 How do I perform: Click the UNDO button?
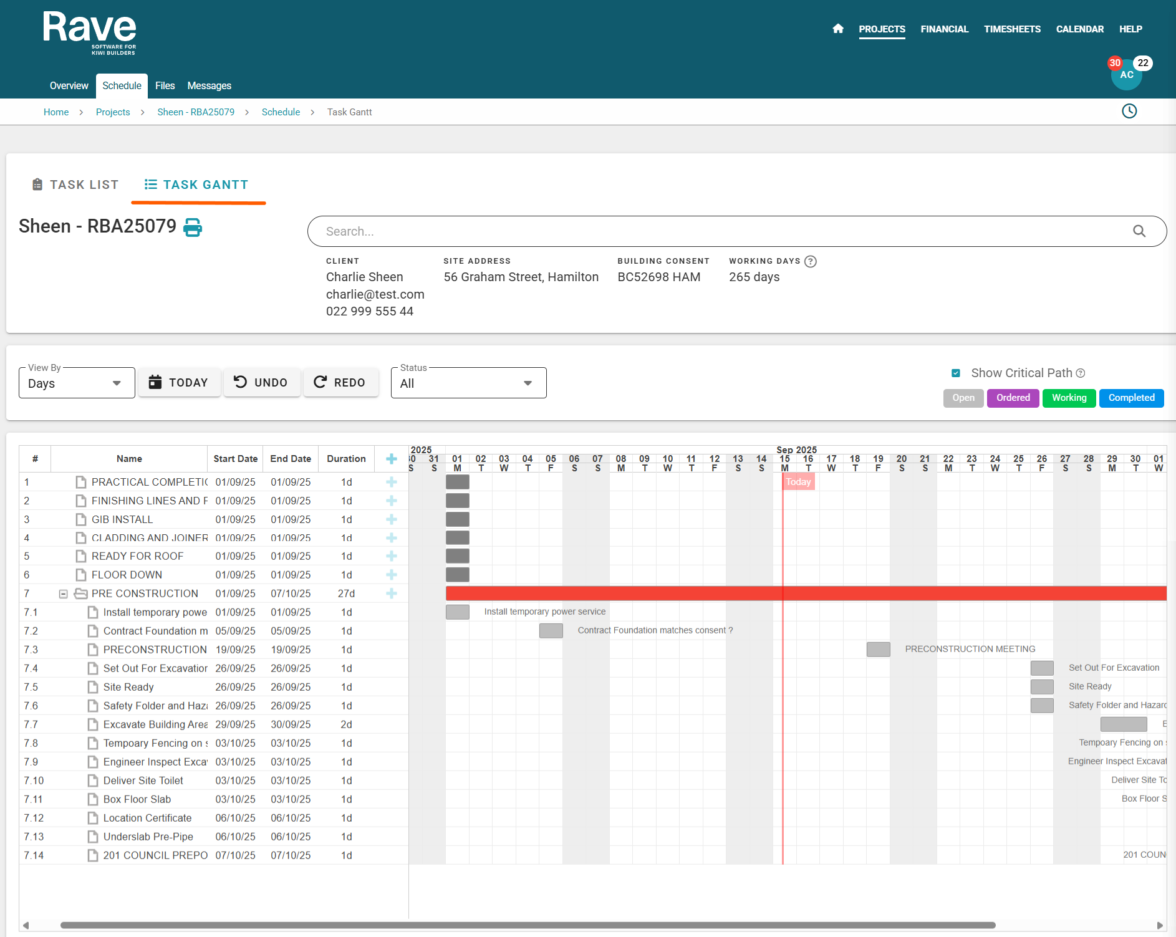click(x=261, y=382)
